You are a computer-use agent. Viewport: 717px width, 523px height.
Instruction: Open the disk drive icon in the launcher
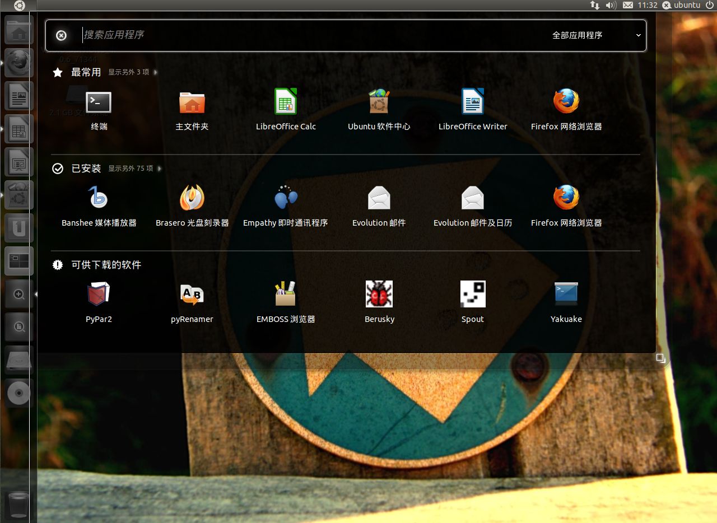[19, 360]
